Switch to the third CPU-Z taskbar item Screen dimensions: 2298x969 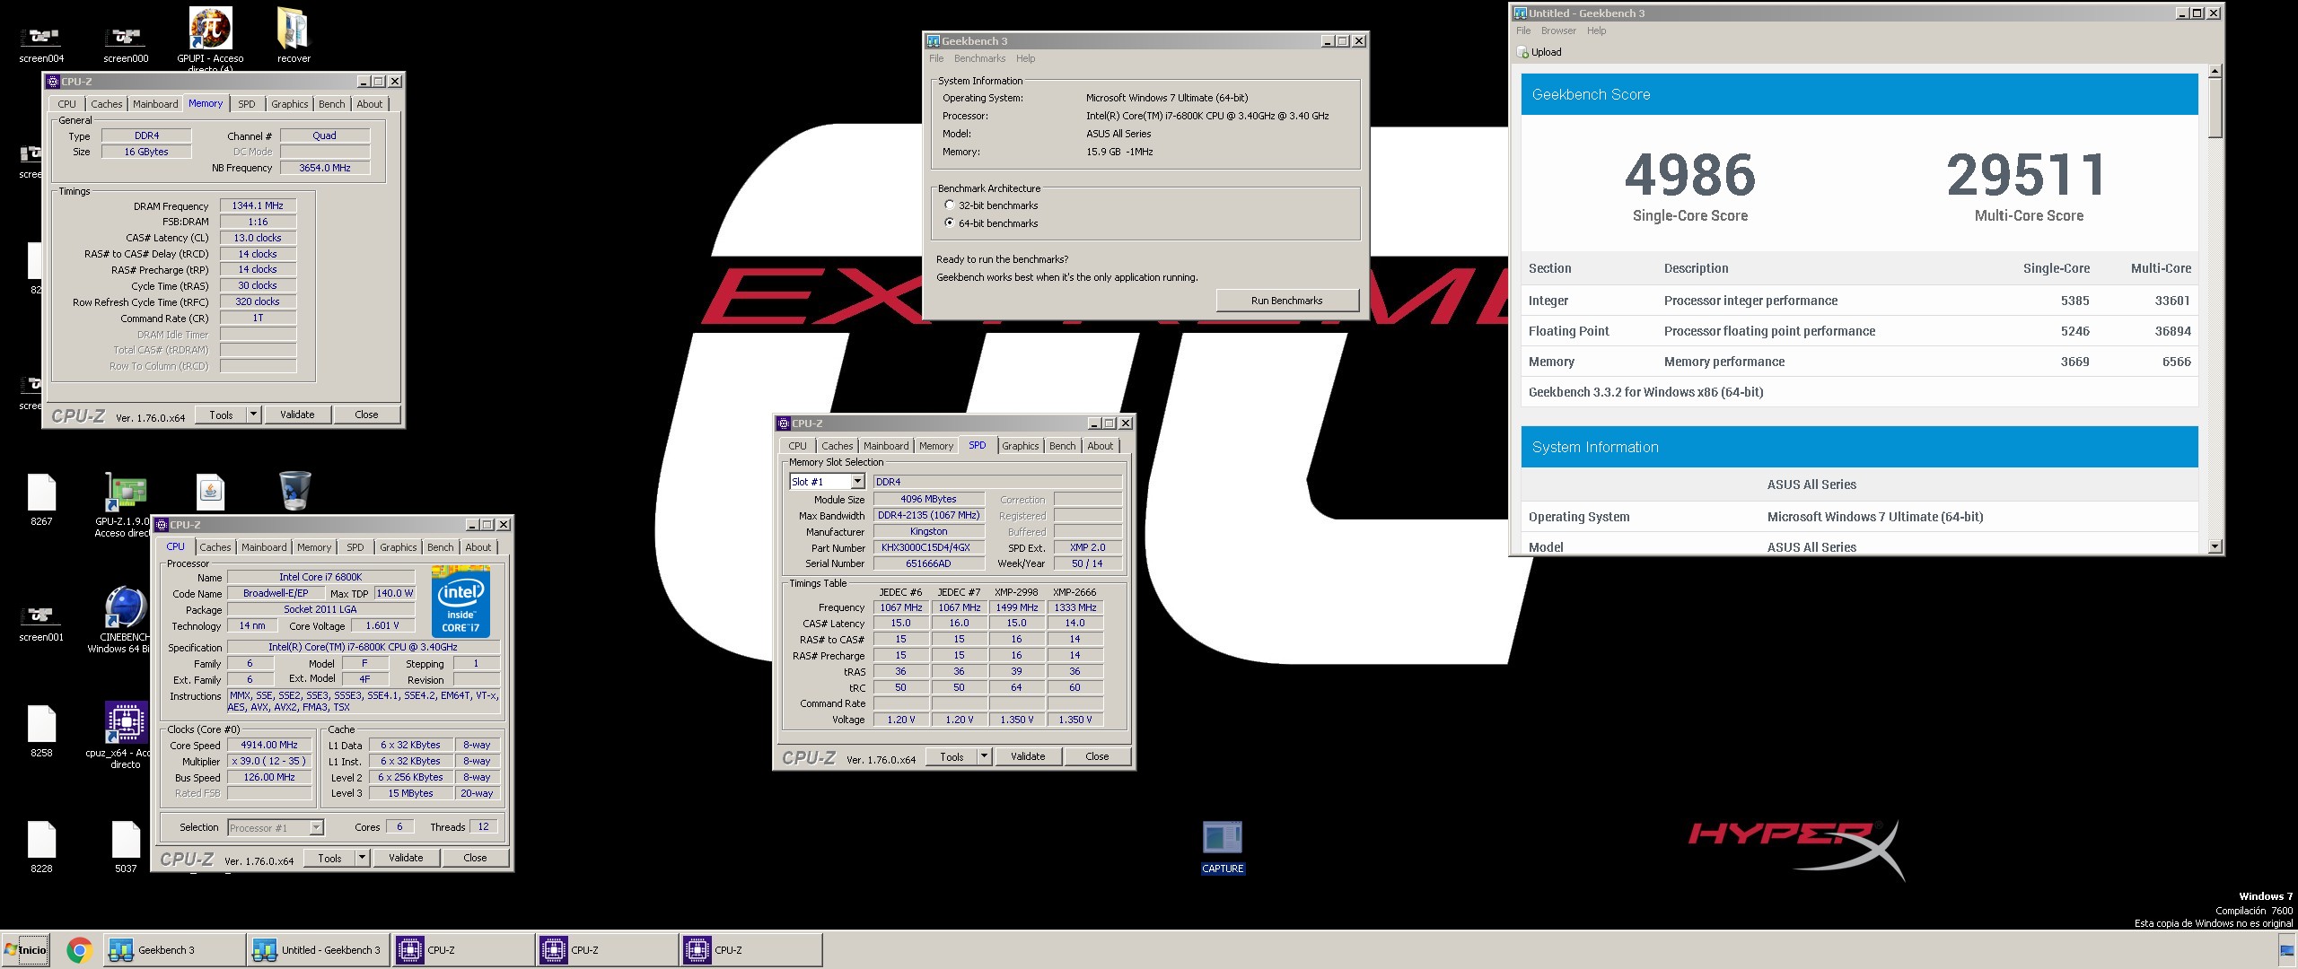click(750, 950)
